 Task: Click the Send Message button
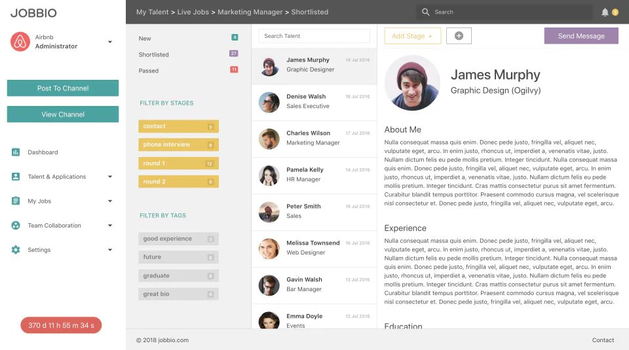(x=581, y=35)
